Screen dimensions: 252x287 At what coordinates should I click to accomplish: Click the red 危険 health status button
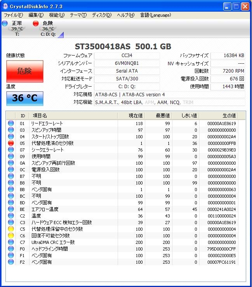(25, 71)
